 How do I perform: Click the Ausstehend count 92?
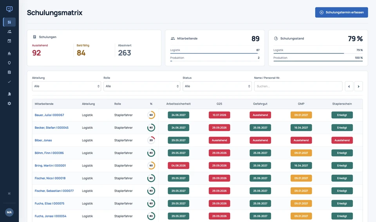36,53
